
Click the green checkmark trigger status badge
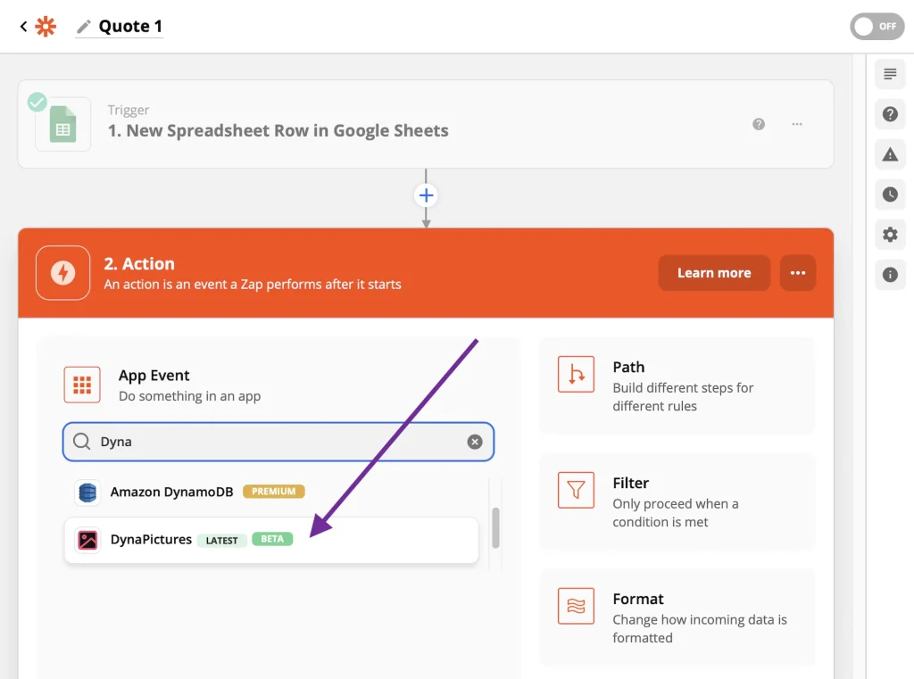37,102
